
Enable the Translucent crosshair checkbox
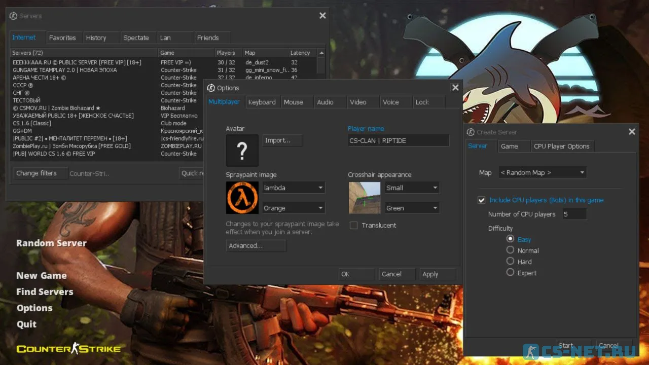353,226
